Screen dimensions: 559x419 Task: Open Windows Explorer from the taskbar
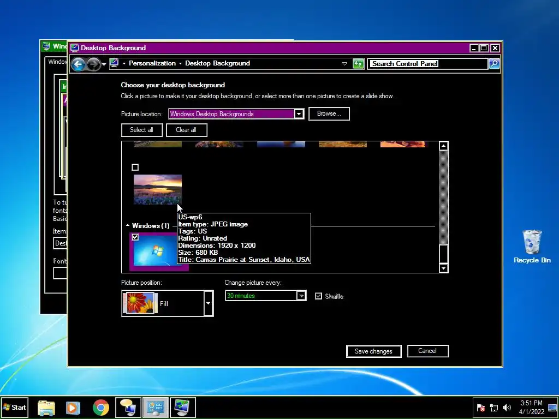[46, 408]
